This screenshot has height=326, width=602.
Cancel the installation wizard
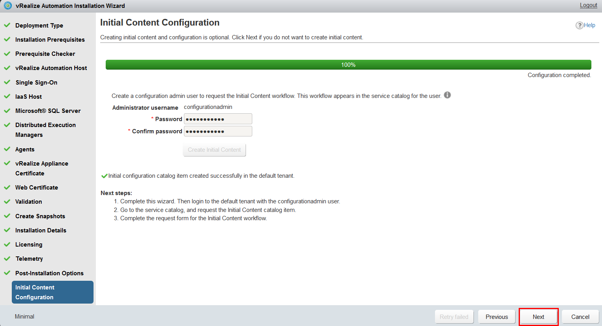(580, 317)
